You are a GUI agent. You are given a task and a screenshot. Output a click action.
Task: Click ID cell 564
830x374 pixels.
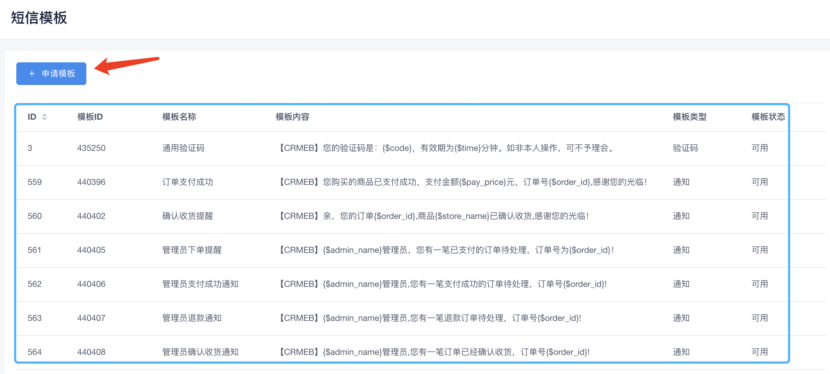tap(35, 352)
